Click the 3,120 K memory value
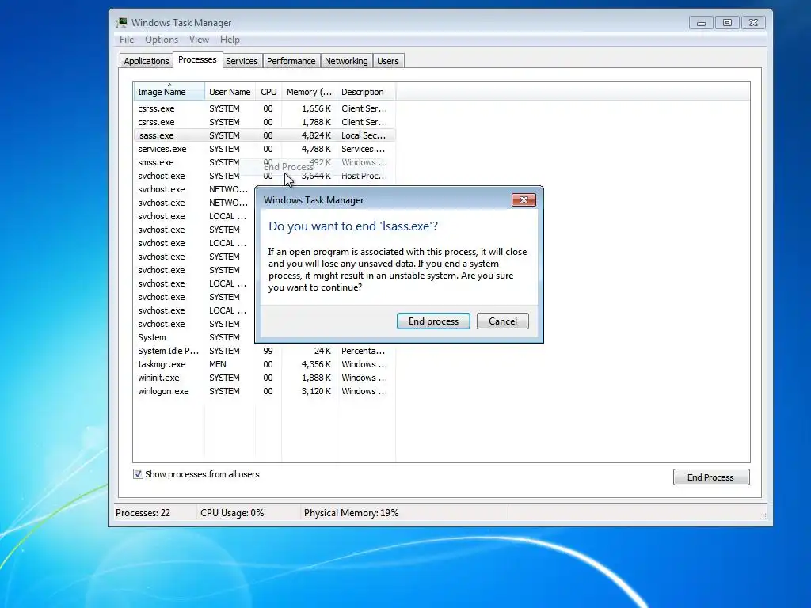 click(x=316, y=391)
